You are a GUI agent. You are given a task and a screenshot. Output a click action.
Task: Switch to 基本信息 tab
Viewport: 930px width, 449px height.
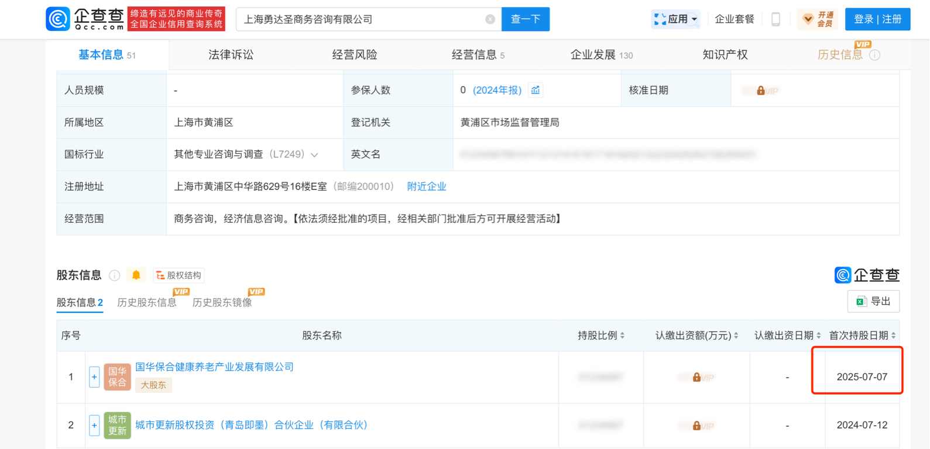point(107,55)
